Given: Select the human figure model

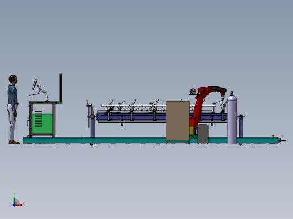Looking at the screenshot, I should point(13,109).
